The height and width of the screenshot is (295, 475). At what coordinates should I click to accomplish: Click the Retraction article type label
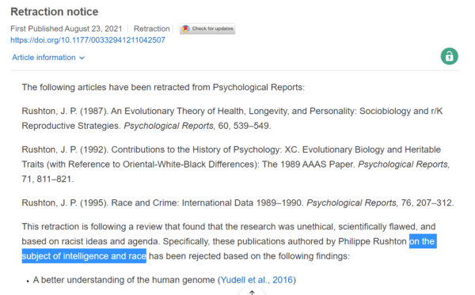(x=152, y=28)
